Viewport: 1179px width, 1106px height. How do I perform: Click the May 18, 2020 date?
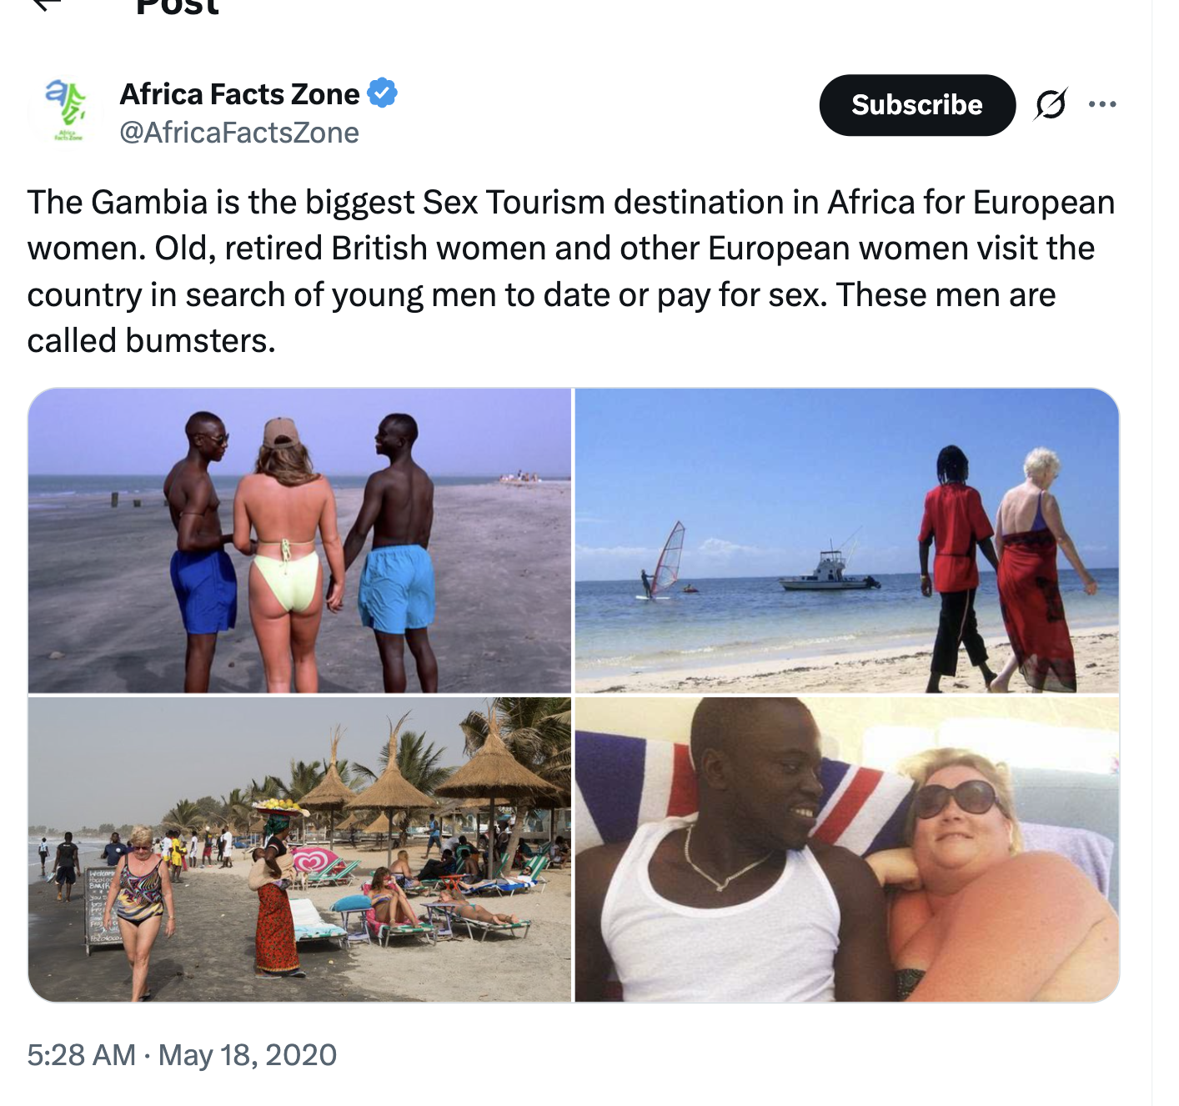click(x=248, y=1055)
